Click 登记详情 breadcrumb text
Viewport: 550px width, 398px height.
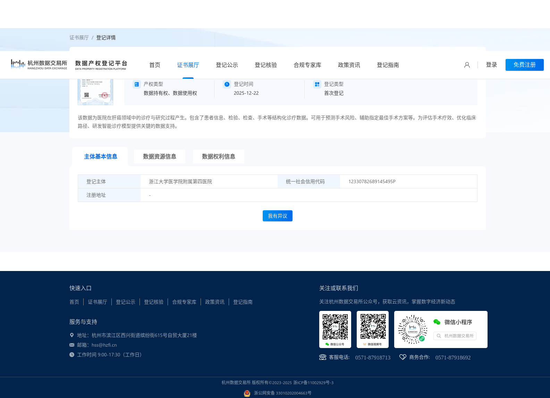(106, 37)
